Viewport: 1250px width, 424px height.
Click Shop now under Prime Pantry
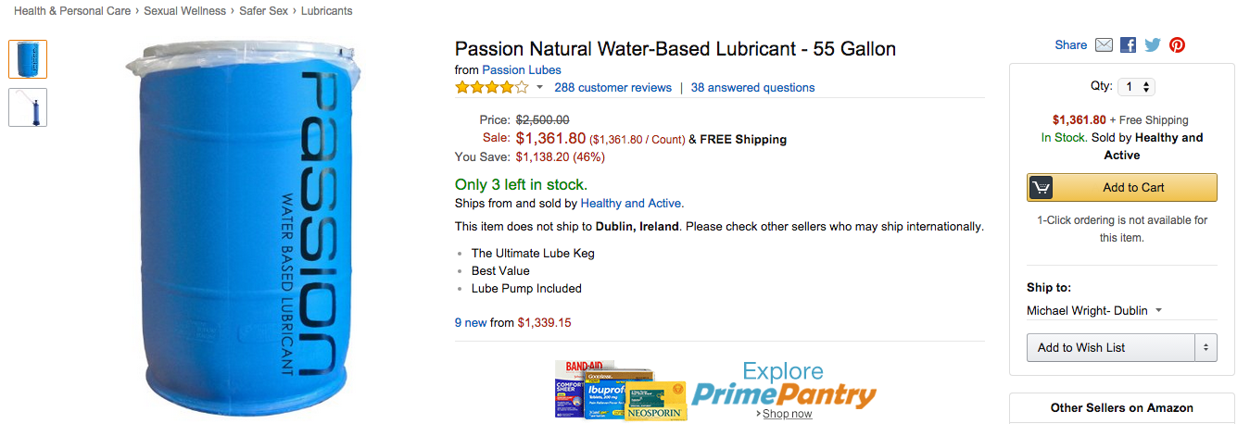point(787,414)
